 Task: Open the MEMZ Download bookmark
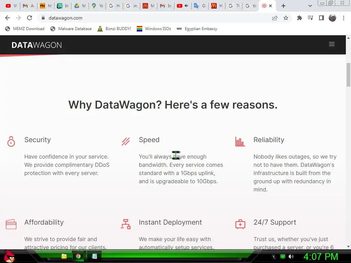click(x=25, y=29)
